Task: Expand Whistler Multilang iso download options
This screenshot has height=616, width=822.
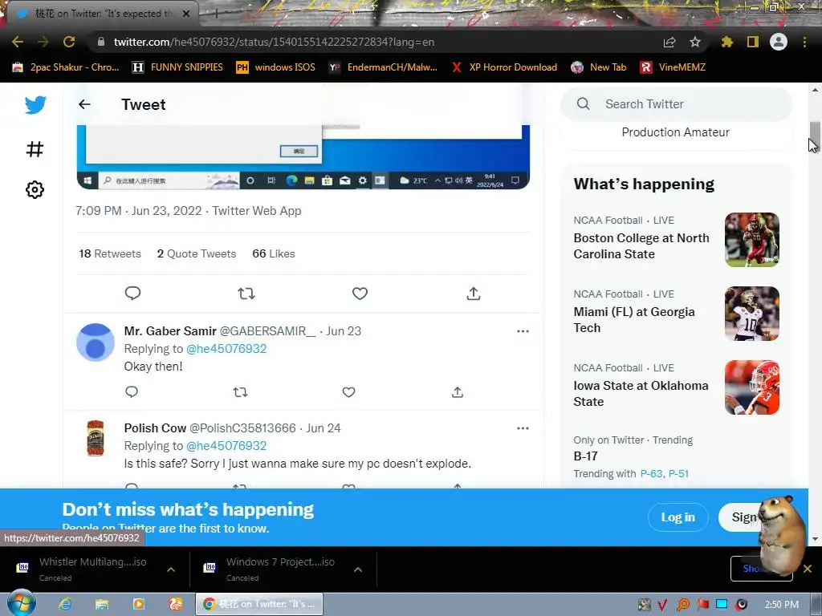Action: click(x=171, y=569)
